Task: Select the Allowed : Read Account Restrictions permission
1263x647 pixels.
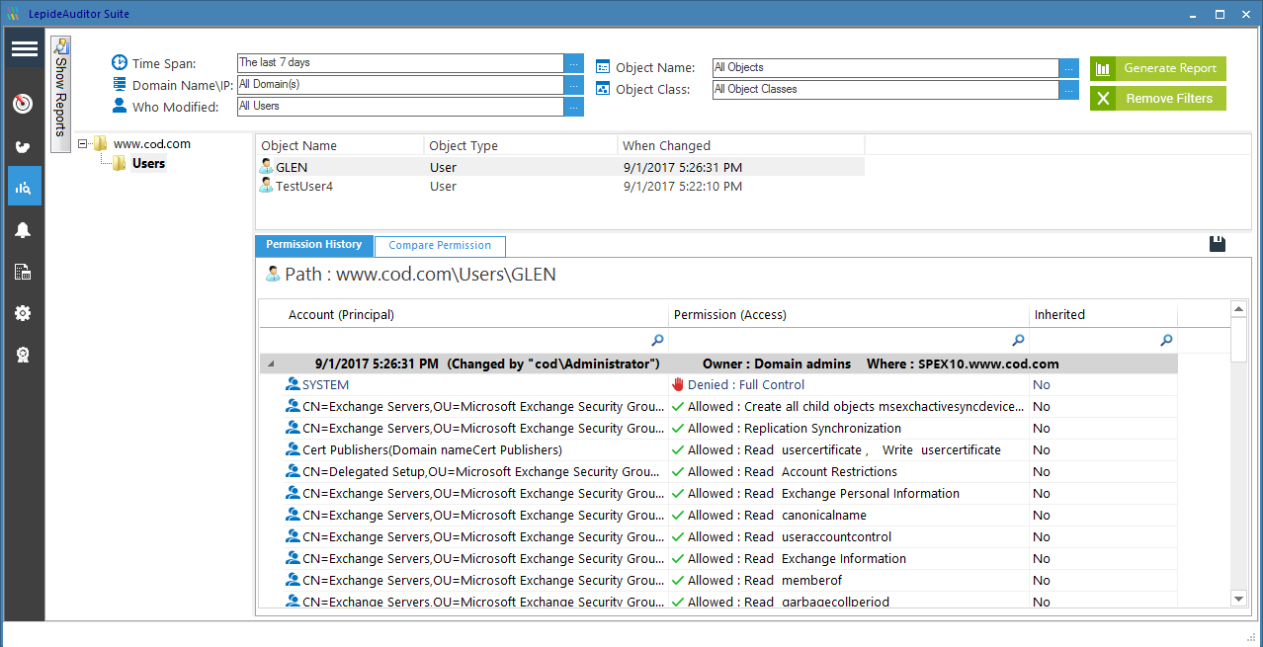Action: click(793, 471)
